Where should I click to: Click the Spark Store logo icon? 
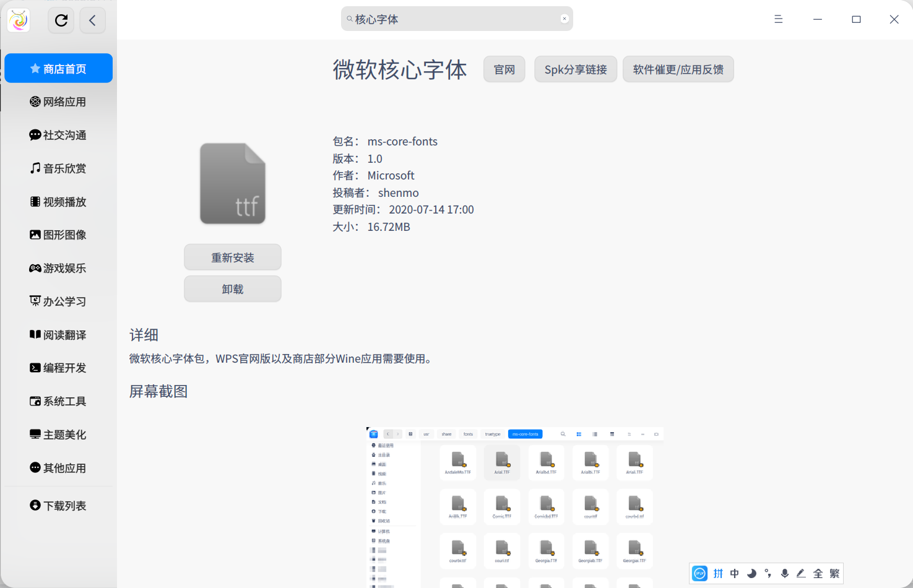(17, 20)
